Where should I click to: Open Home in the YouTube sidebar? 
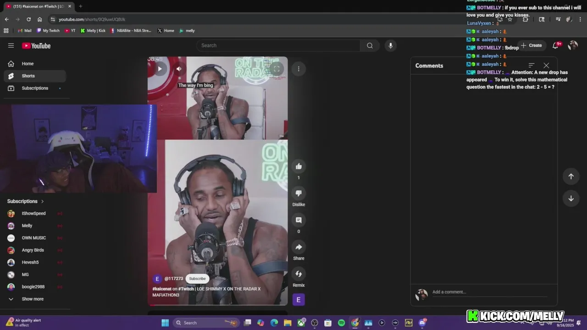click(35, 64)
